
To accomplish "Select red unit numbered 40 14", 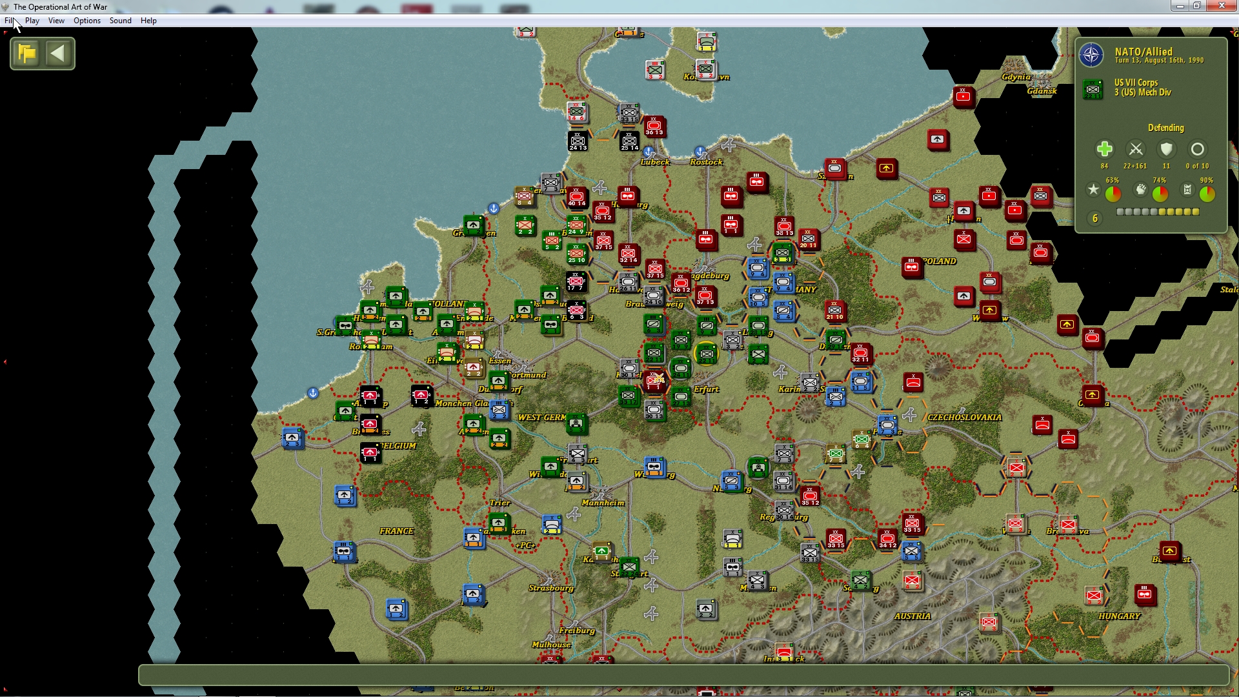I will pos(576,197).
